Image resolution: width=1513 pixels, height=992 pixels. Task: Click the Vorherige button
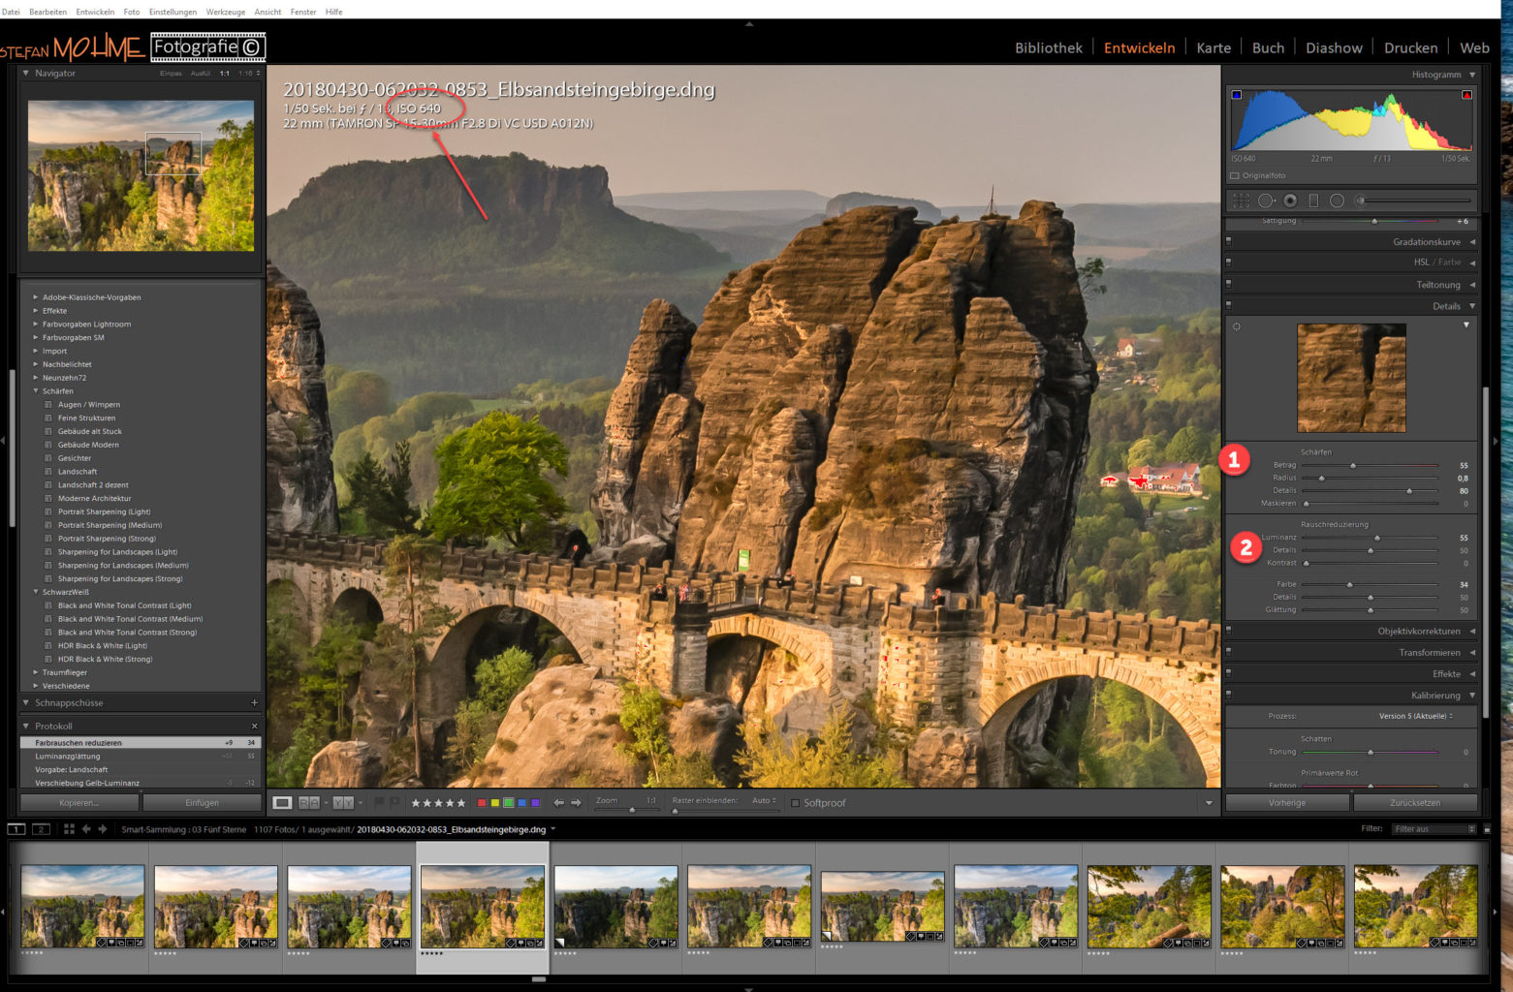tap(1287, 803)
